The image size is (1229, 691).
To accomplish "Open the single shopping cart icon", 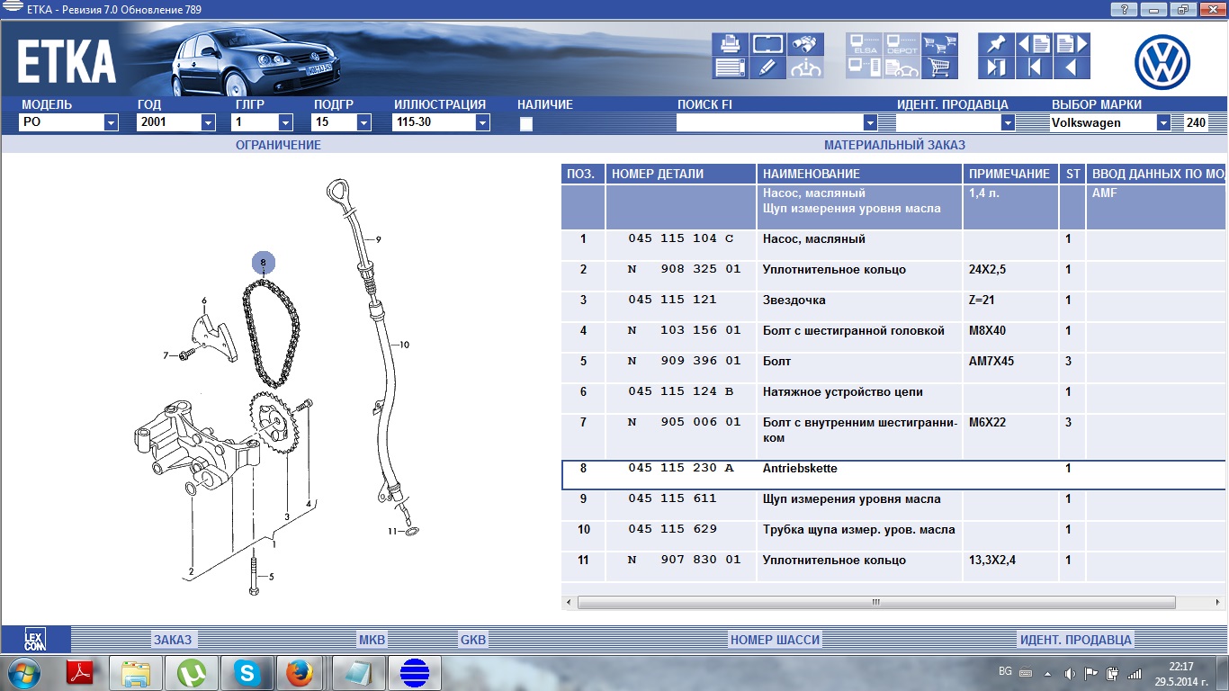I will click(939, 67).
